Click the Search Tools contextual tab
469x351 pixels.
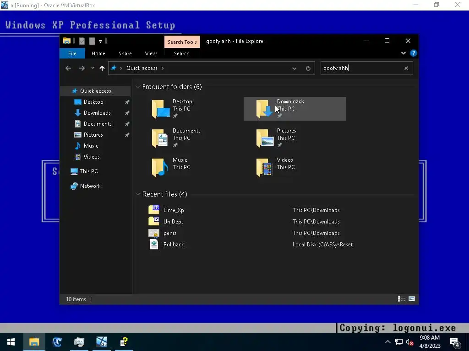coord(182,42)
